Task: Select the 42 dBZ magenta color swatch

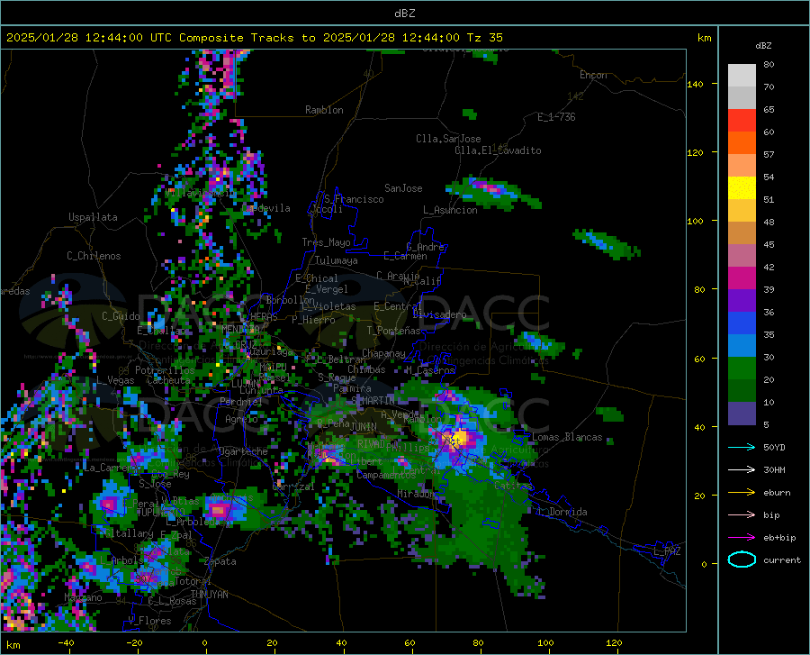Action: click(742, 278)
